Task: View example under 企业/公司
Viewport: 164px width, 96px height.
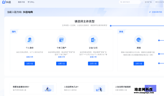Action: pos(93,57)
